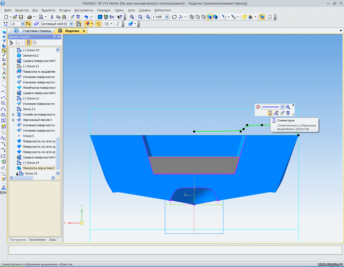Pin the Дерево модели panel

54,37
